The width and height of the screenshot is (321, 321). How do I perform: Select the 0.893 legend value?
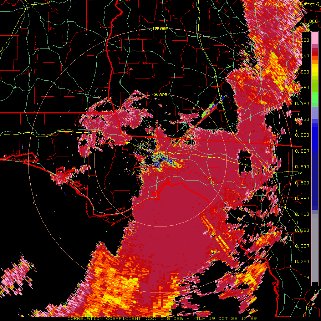pos(302,72)
